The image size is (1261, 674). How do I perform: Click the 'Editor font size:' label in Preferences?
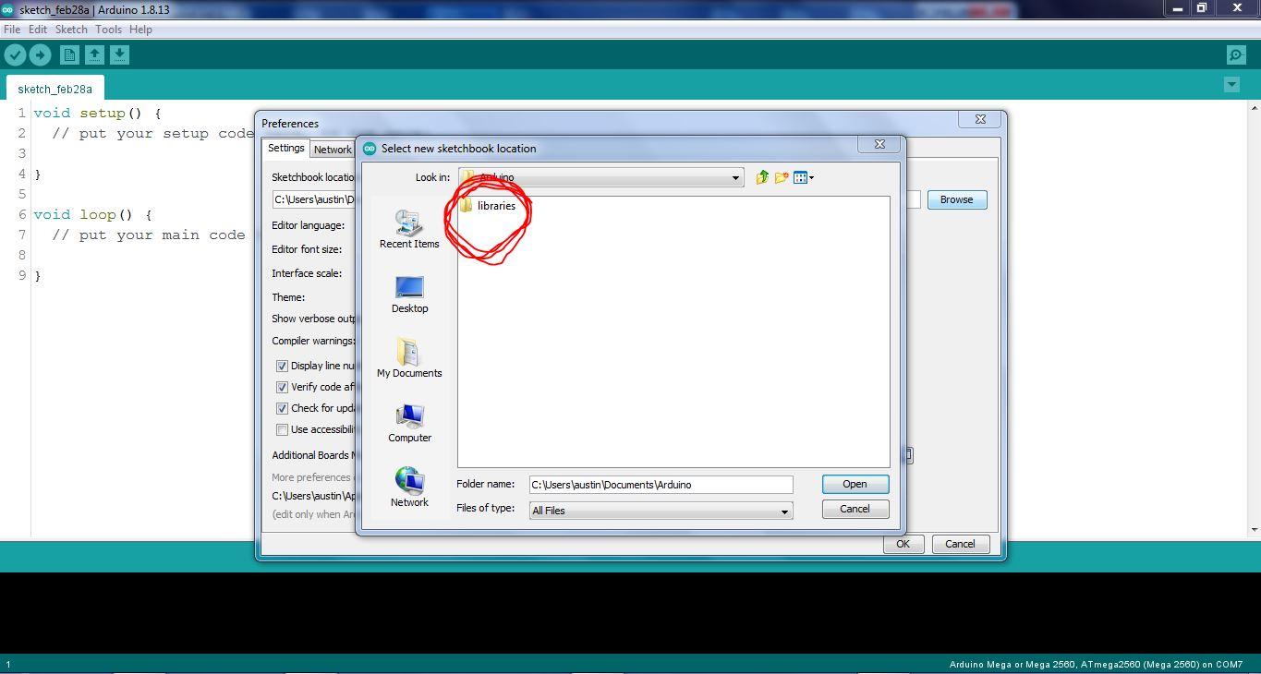pos(307,249)
